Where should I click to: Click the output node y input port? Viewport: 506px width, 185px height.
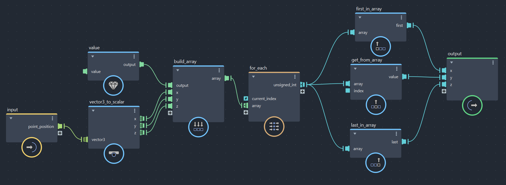click(444, 77)
